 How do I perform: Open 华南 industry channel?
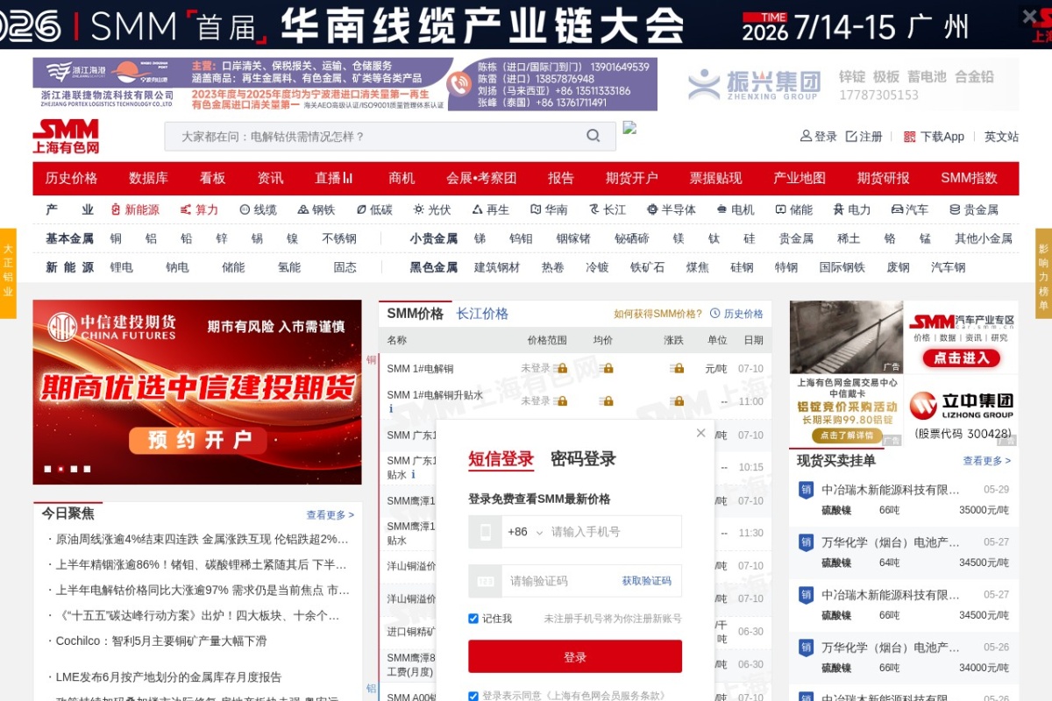click(x=549, y=209)
